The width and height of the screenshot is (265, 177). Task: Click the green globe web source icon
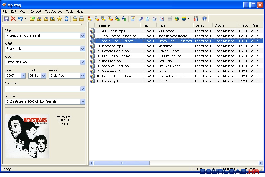[x=177, y=19]
